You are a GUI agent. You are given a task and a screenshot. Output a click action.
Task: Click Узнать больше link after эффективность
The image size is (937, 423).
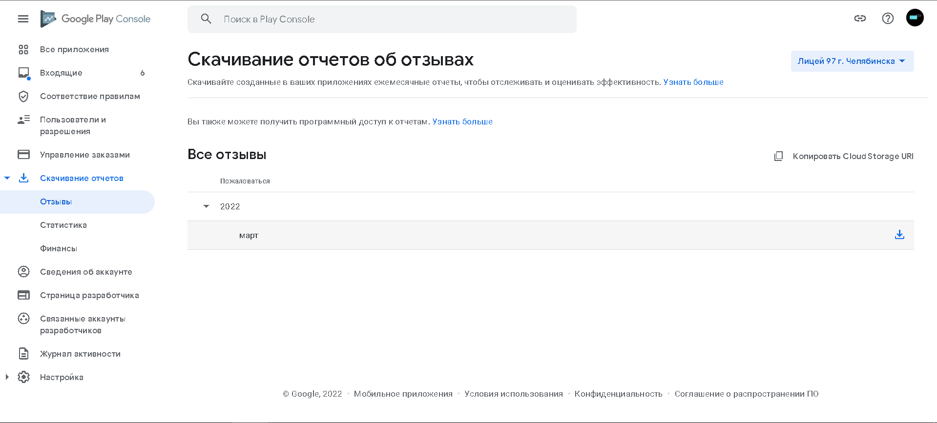[x=693, y=82]
